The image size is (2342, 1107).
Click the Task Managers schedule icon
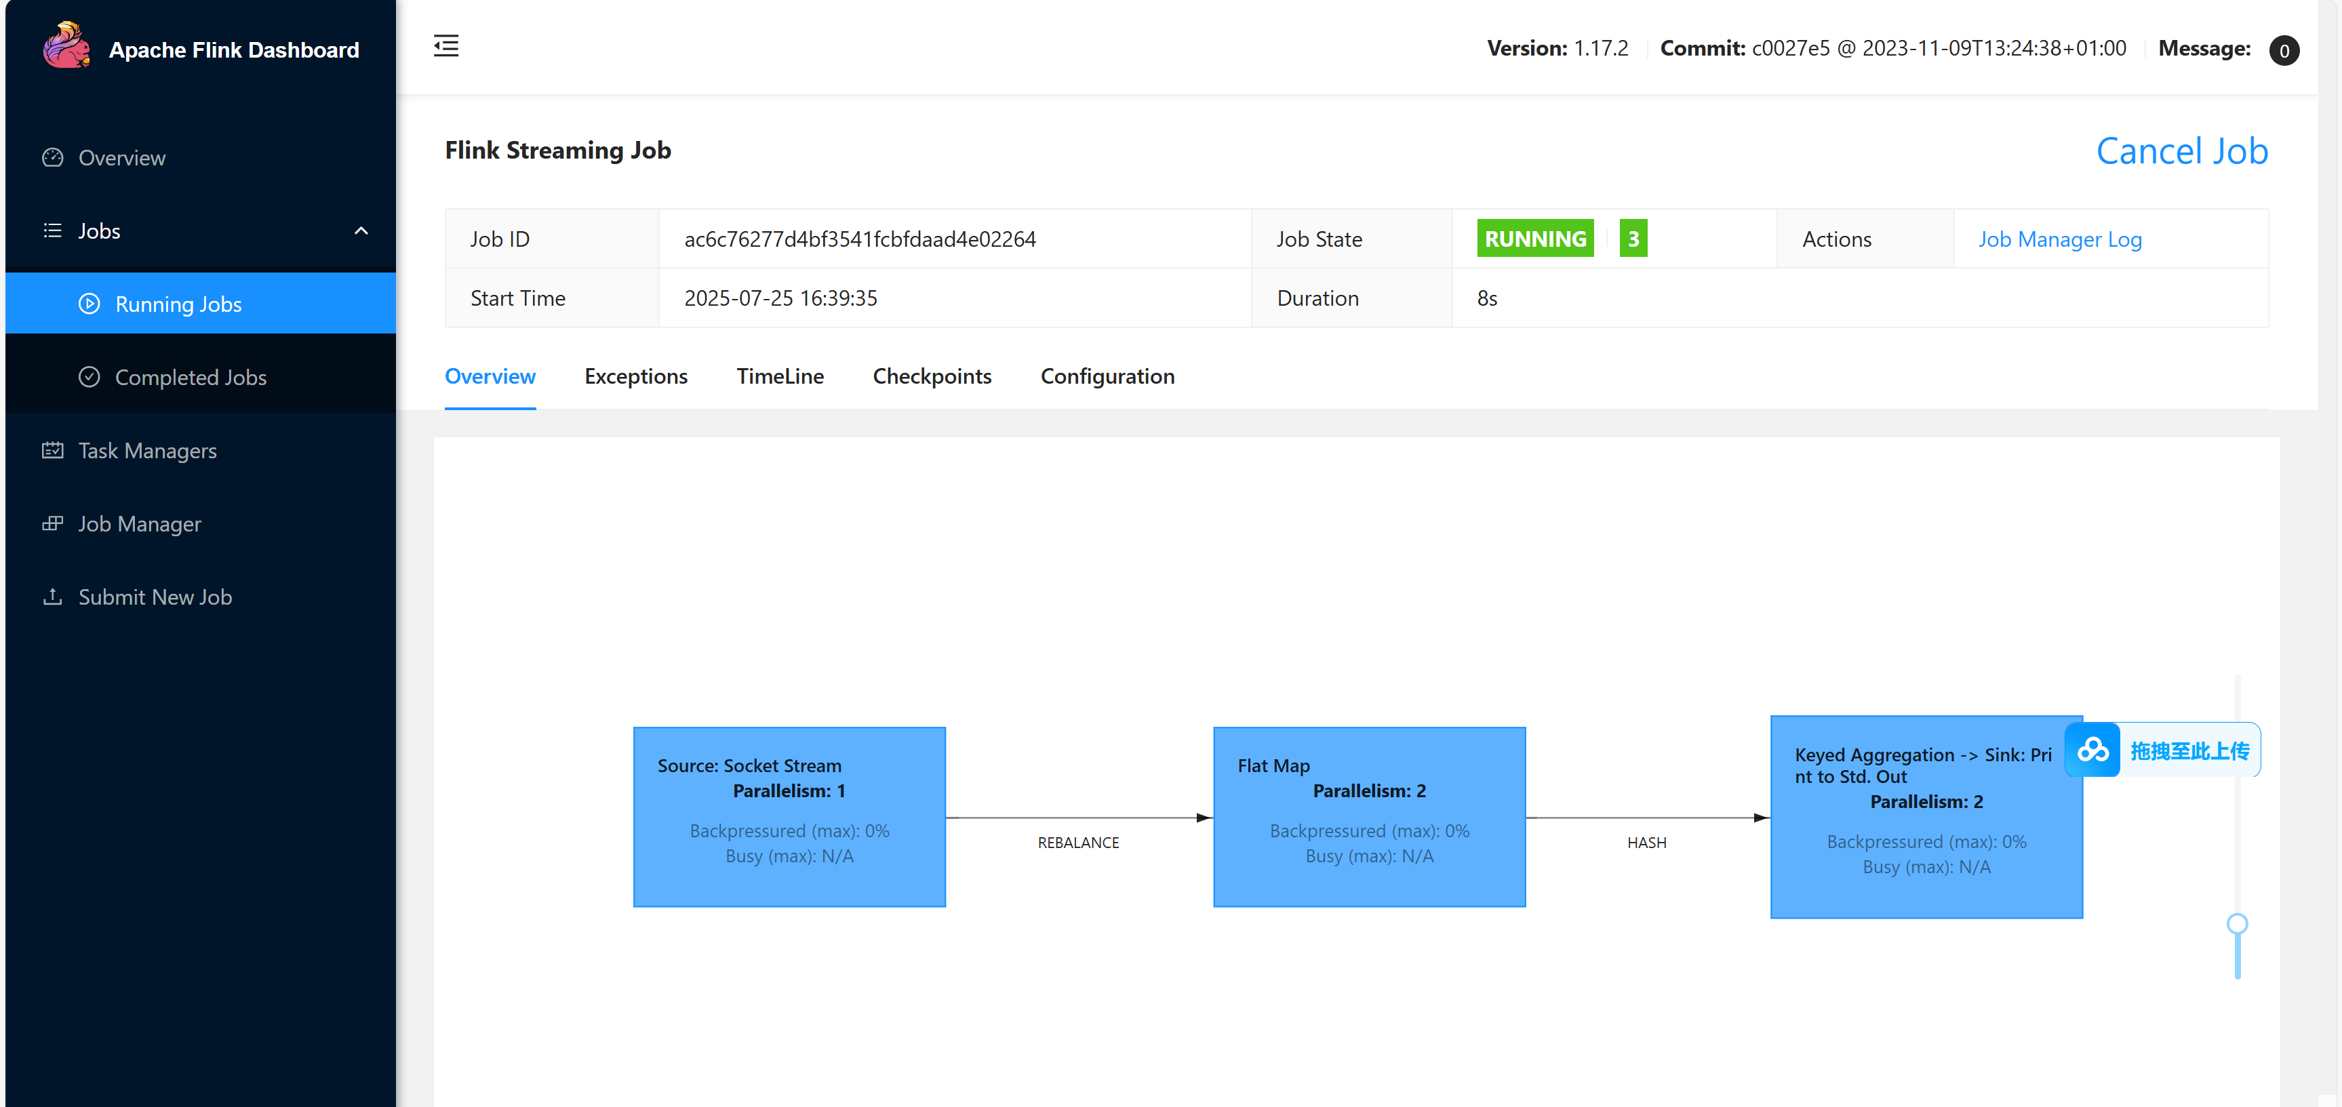coord(53,450)
